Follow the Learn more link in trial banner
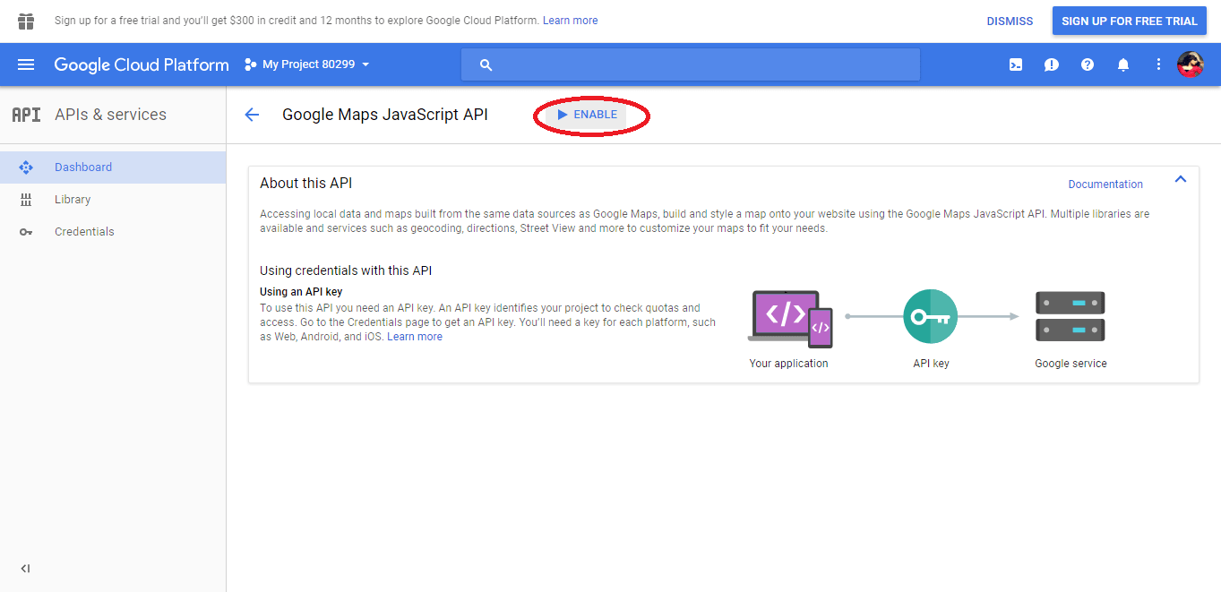 click(571, 21)
